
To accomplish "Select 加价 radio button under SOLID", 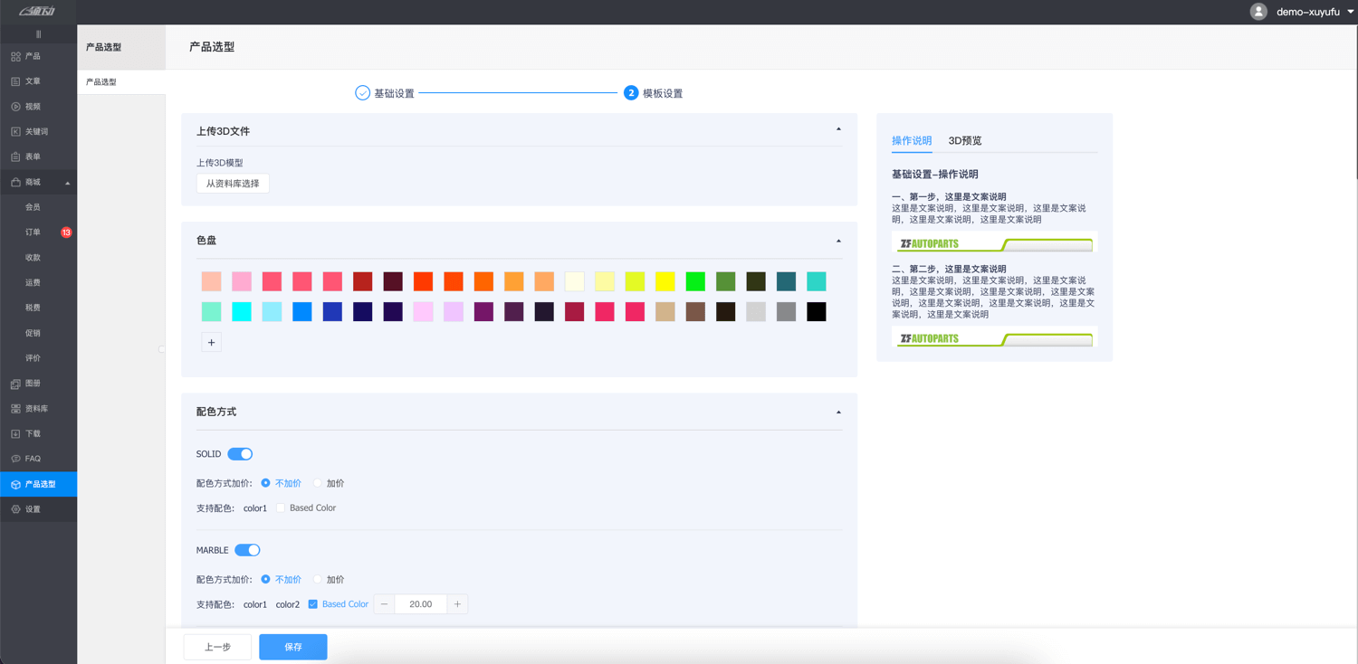I will point(318,483).
